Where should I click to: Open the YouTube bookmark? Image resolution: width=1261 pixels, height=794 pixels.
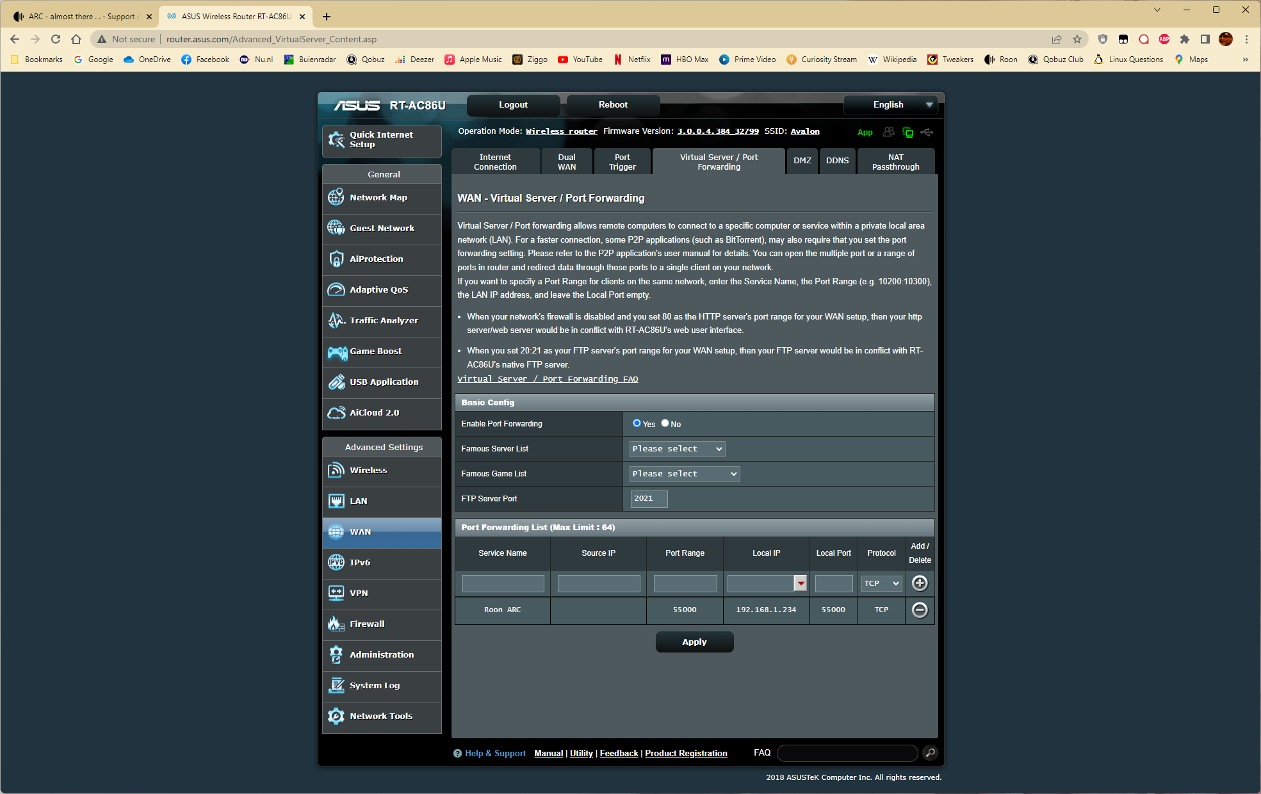pos(580,60)
